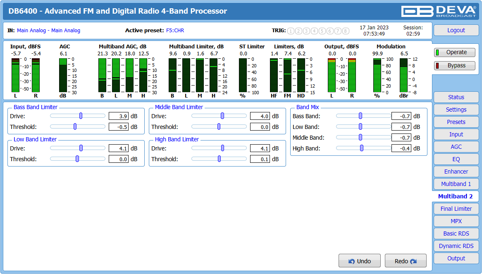Open the Input tab
The height and width of the screenshot is (274, 482).
[x=456, y=134]
